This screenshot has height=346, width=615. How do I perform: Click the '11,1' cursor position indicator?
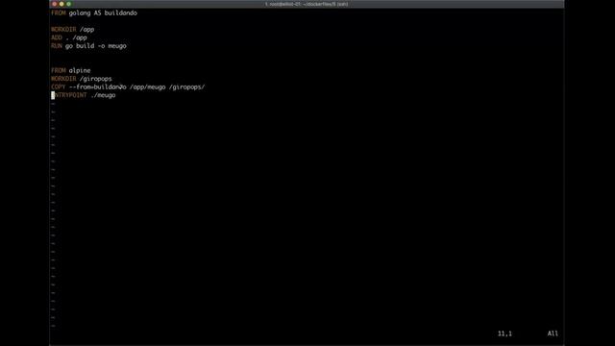504,334
